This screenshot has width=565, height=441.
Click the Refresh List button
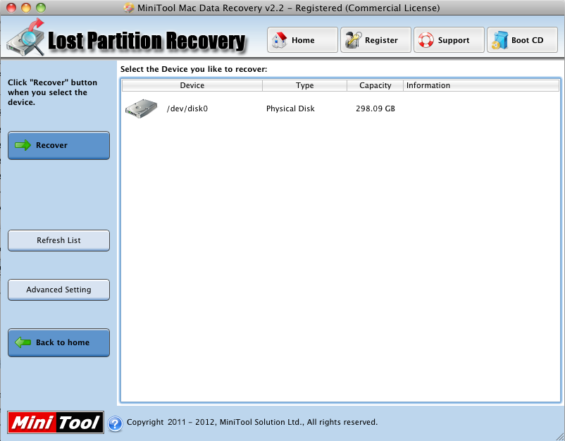point(58,240)
